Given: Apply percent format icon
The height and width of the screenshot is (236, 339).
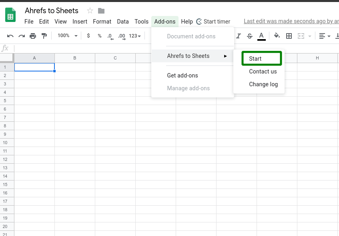Looking at the screenshot, I should (x=99, y=36).
